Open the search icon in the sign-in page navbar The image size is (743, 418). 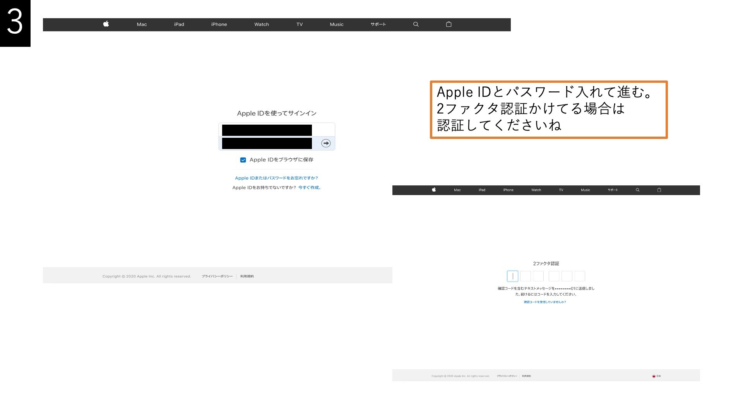pyautogui.click(x=416, y=24)
